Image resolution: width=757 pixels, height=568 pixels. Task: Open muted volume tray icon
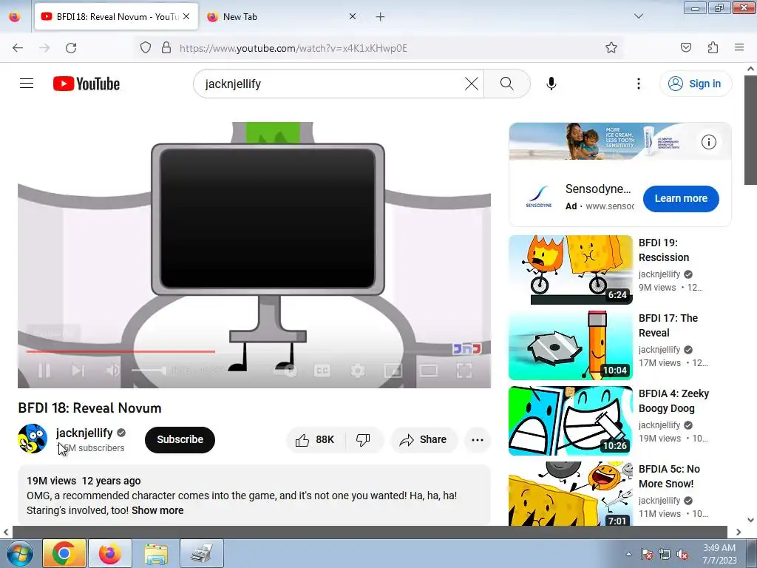682,555
